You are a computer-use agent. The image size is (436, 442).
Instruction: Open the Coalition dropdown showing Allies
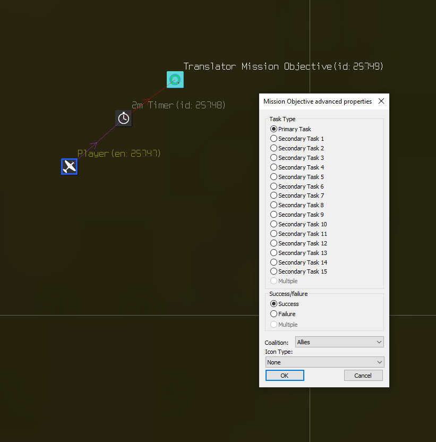(339, 342)
